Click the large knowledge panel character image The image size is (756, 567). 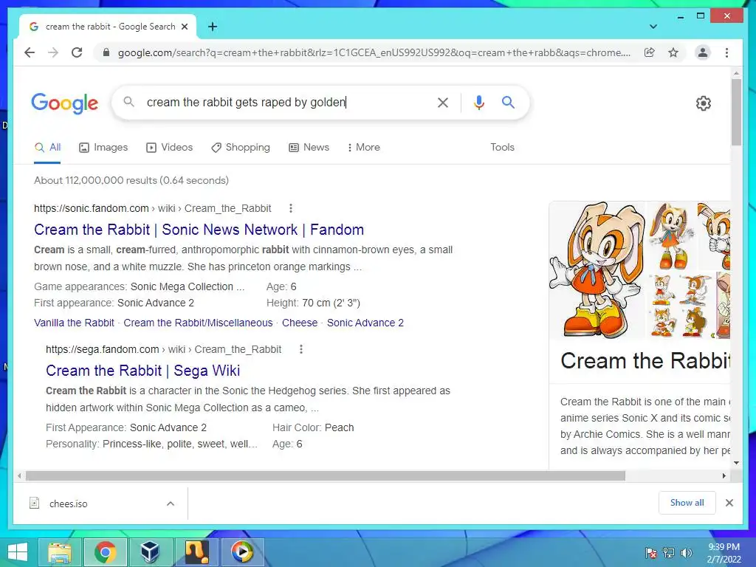click(597, 270)
